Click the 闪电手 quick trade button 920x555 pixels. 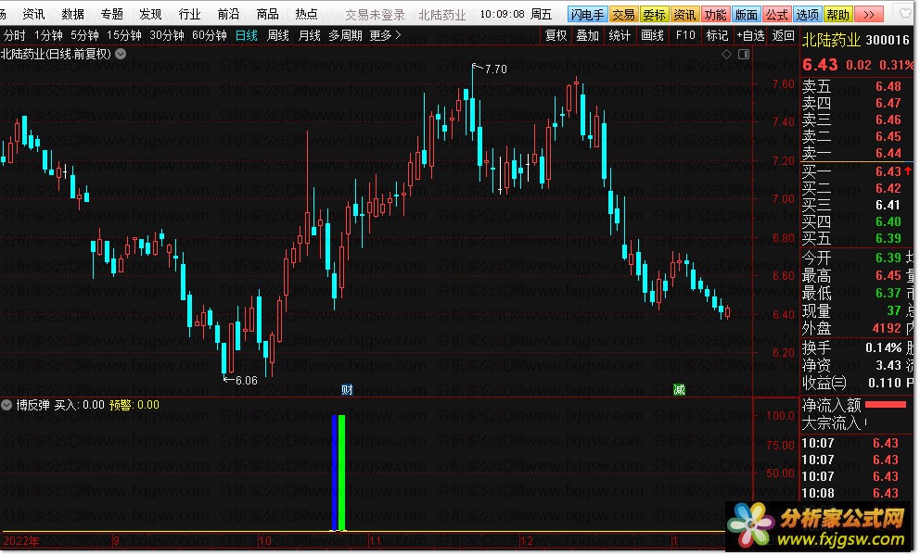[588, 15]
